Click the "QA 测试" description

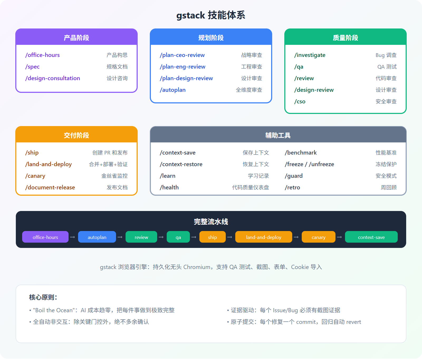(x=387, y=66)
